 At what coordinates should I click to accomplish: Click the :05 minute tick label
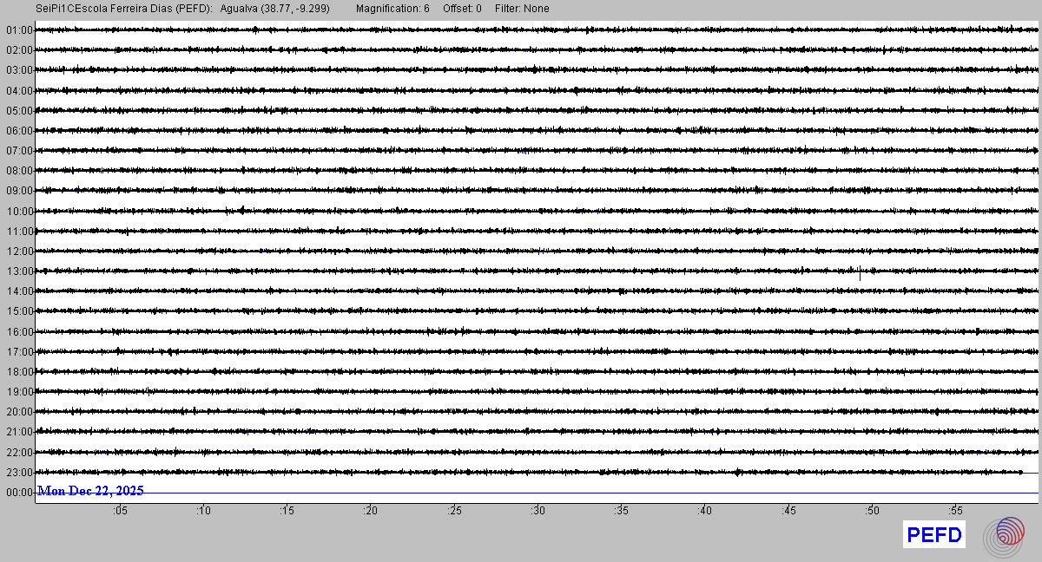pos(121,511)
